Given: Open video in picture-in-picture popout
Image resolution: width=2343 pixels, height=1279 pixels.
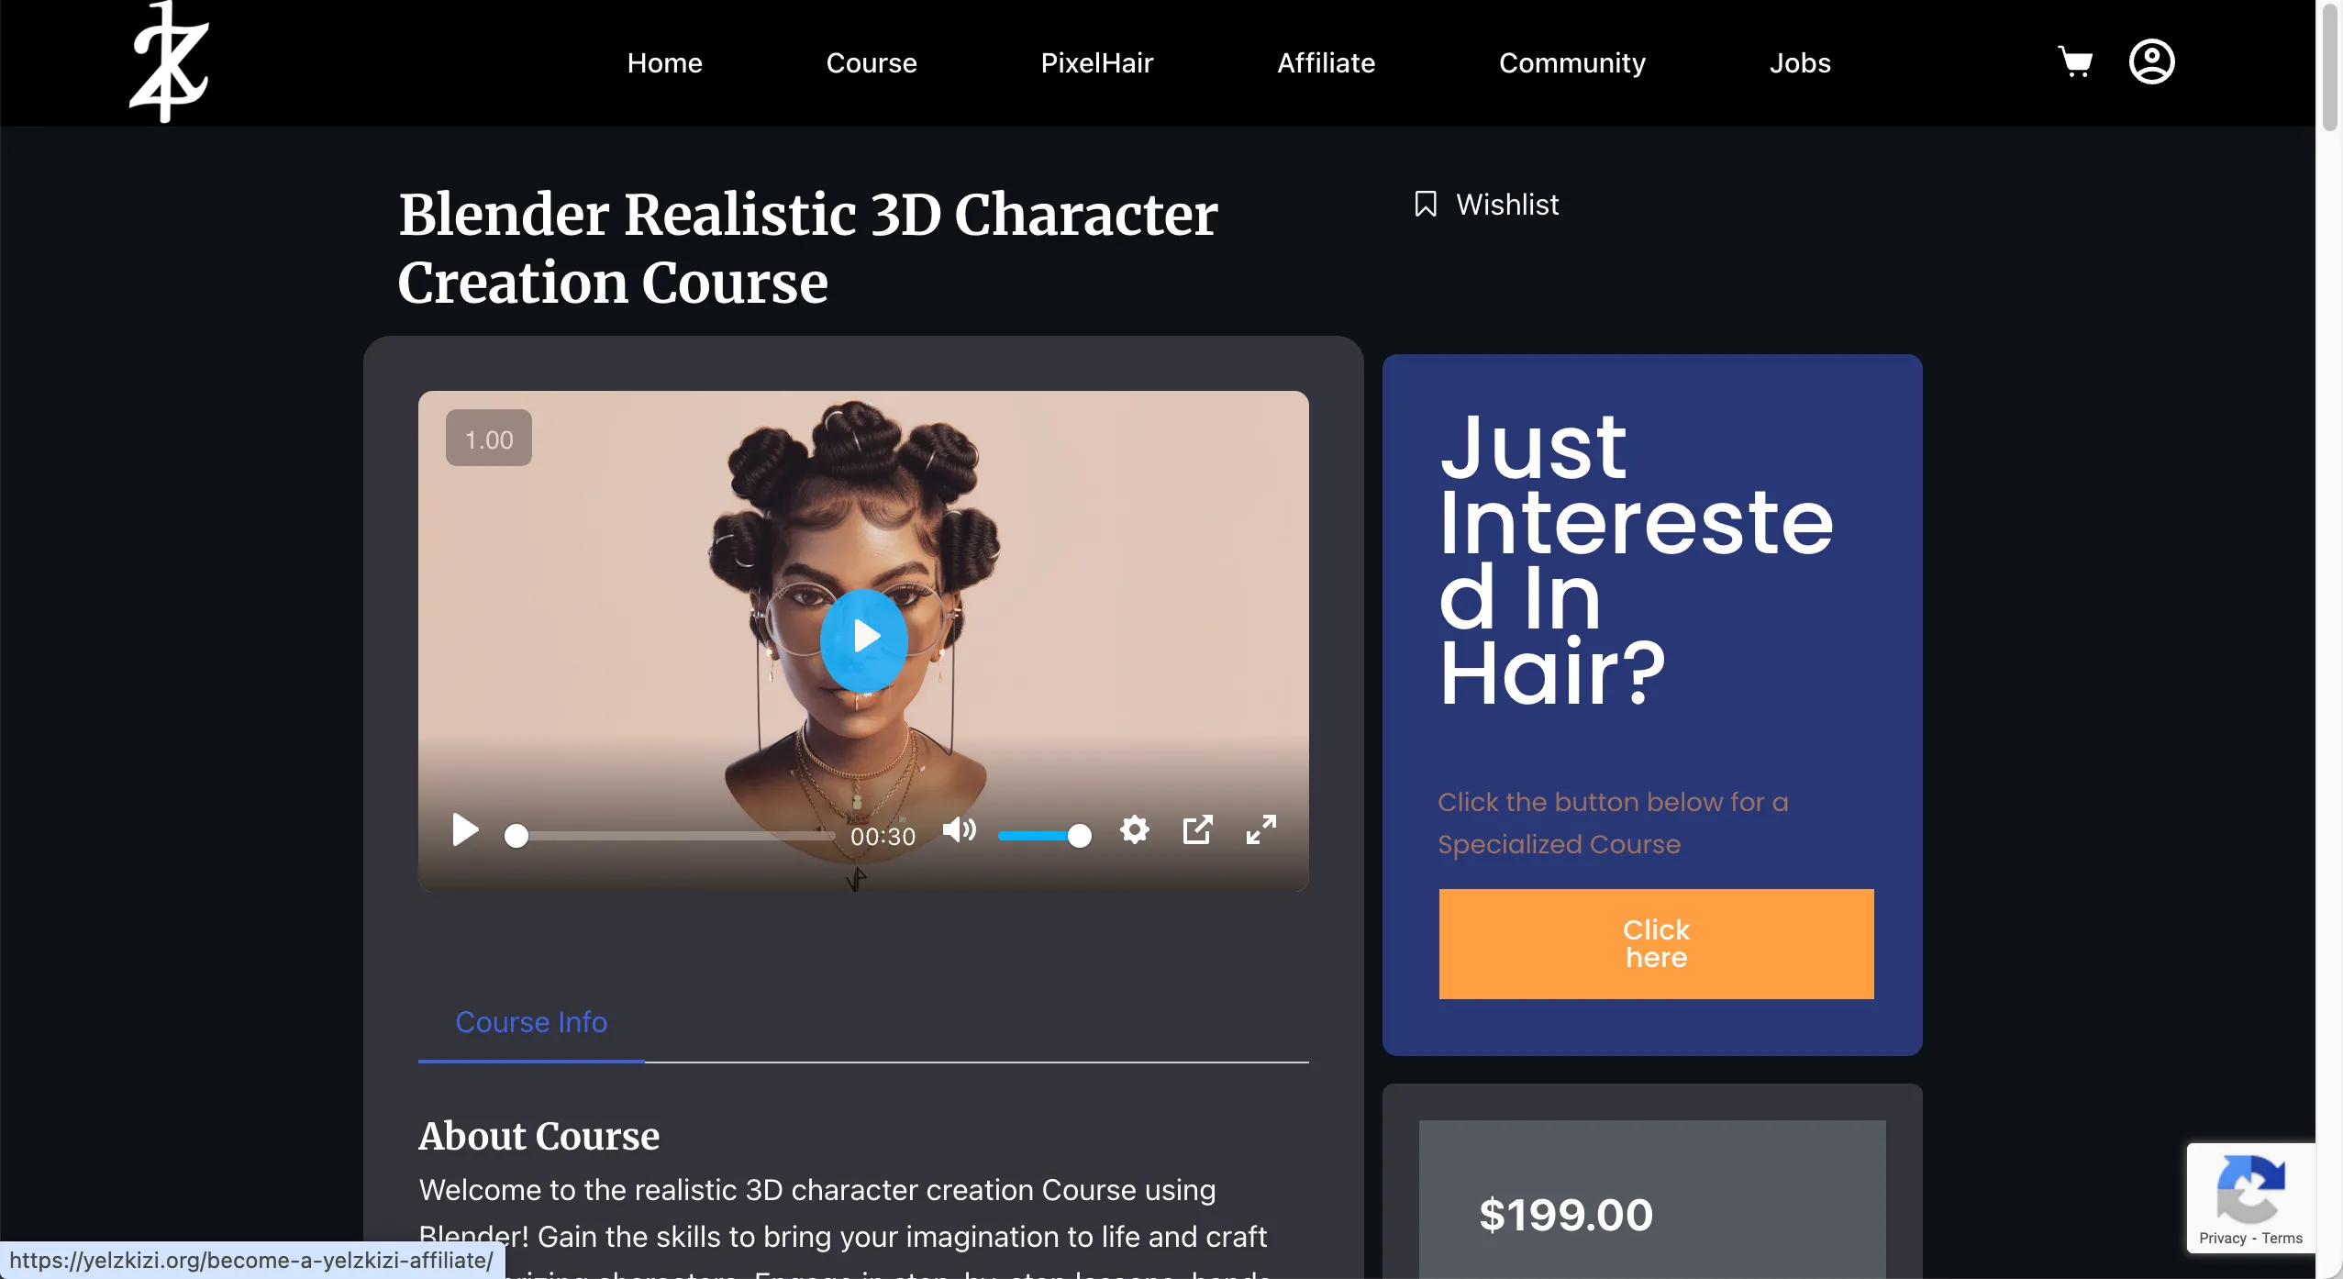Looking at the screenshot, I should coord(1198,830).
